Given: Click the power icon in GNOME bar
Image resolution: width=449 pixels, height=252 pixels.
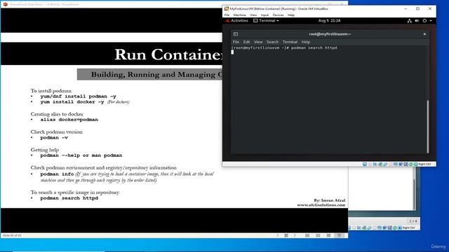Looking at the screenshot, I should pos(424,20).
